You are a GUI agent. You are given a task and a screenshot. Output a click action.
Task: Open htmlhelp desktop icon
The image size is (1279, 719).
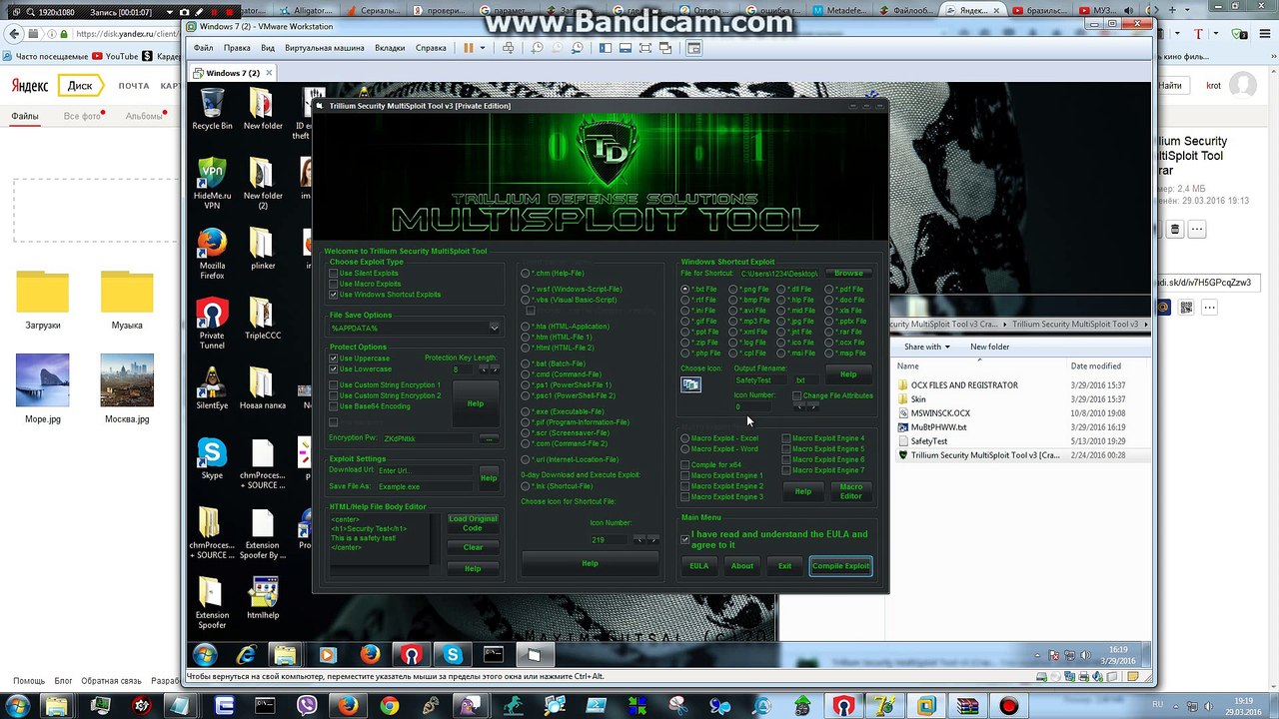[x=263, y=598]
